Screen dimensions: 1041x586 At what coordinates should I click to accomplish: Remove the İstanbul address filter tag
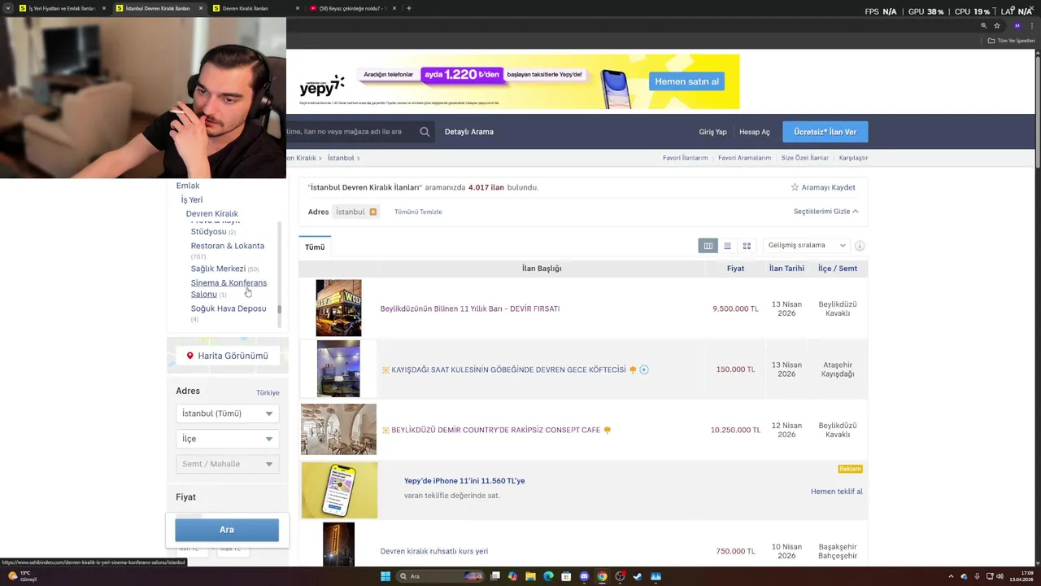tap(372, 212)
